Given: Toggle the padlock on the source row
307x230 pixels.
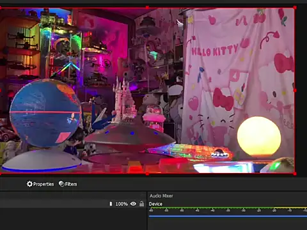Looking at the screenshot, I should click(x=141, y=204).
